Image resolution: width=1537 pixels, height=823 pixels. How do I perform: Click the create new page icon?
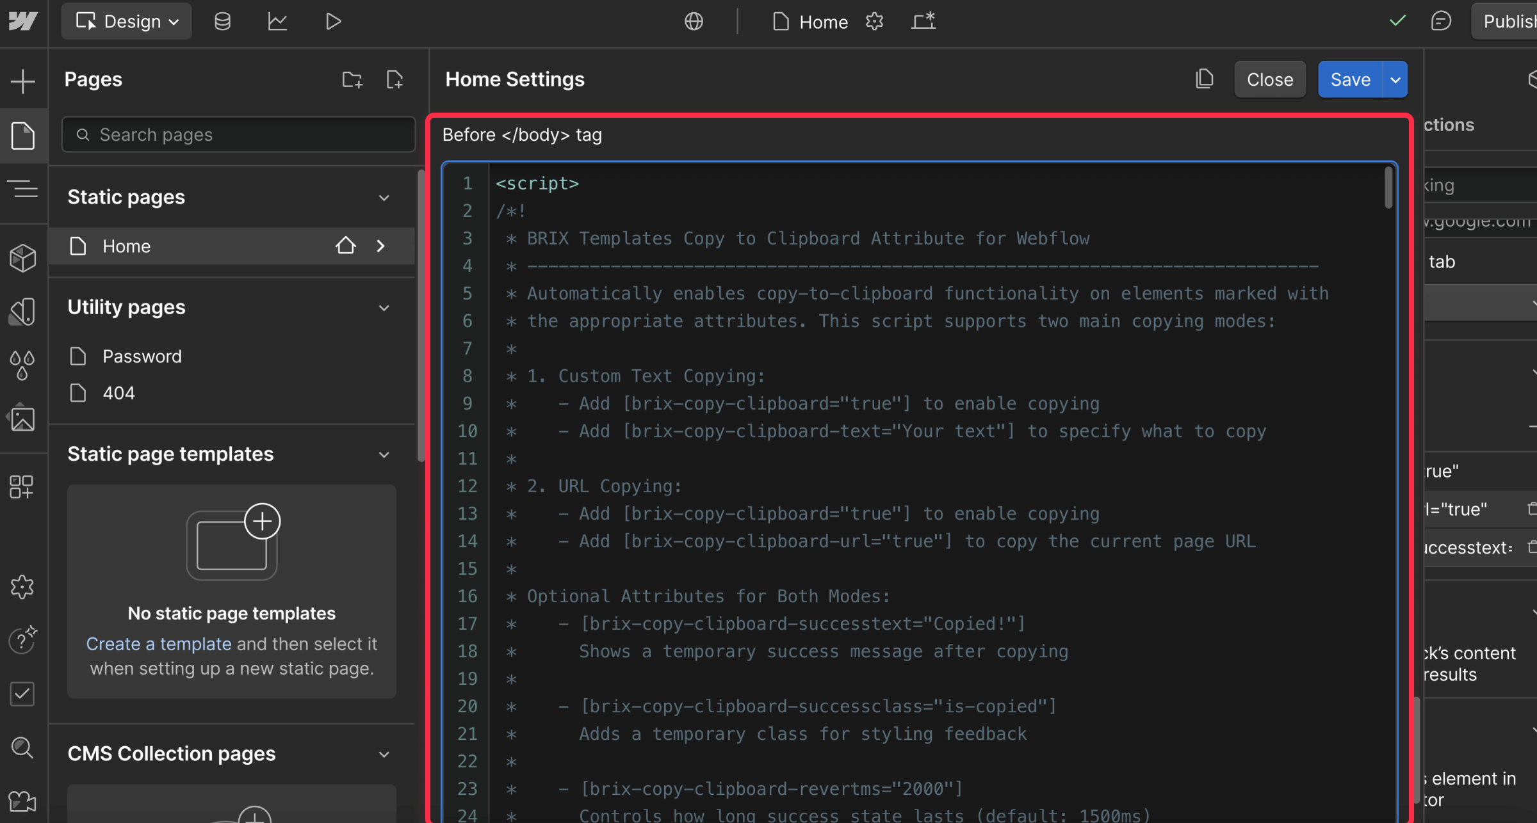tap(395, 79)
